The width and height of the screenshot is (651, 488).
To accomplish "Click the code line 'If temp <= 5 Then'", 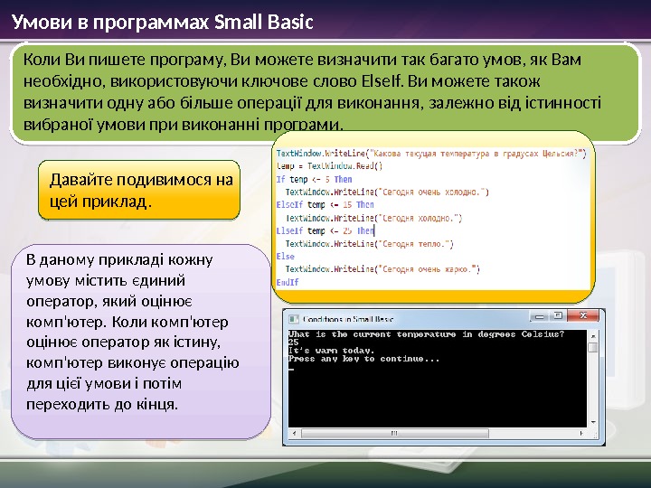I will pyautogui.click(x=314, y=179).
